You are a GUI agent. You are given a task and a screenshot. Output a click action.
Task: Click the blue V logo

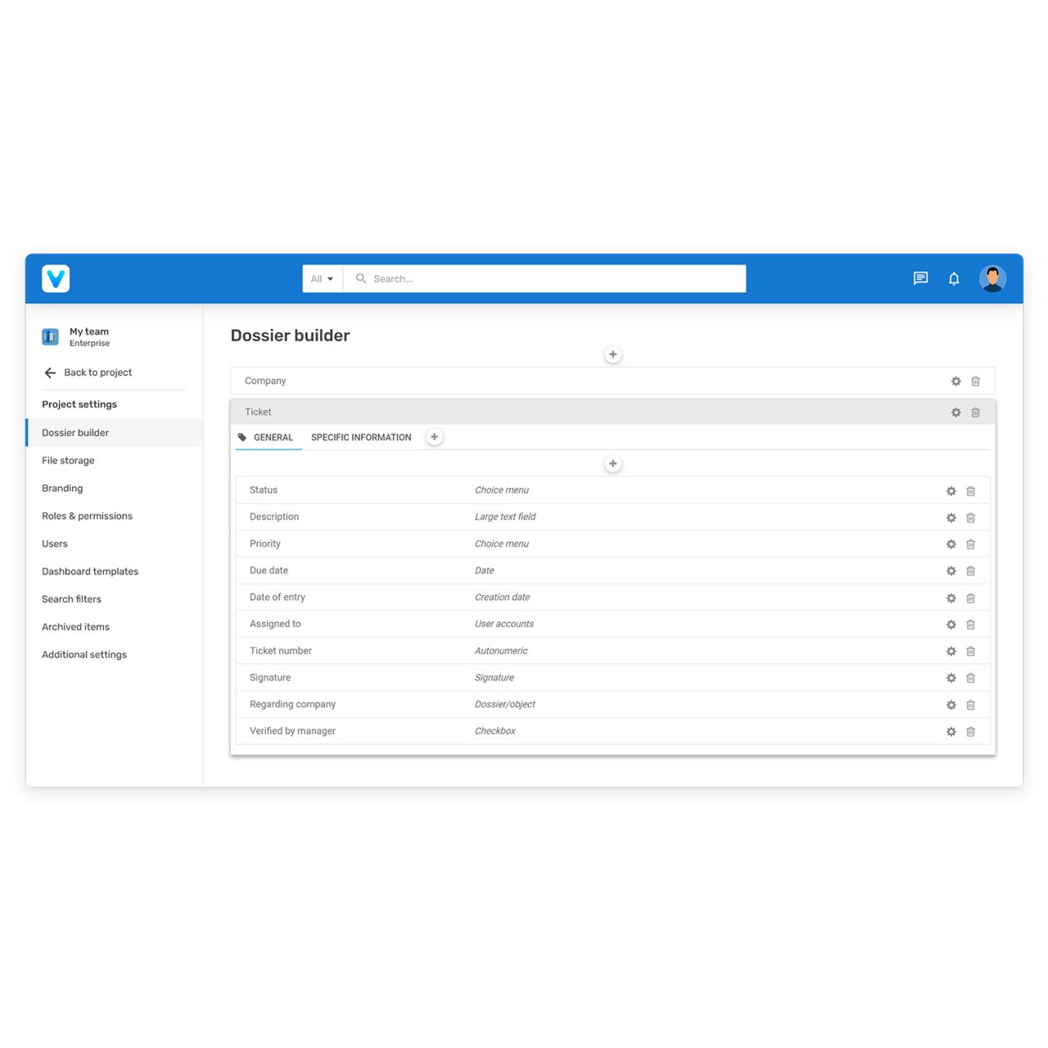click(x=56, y=278)
